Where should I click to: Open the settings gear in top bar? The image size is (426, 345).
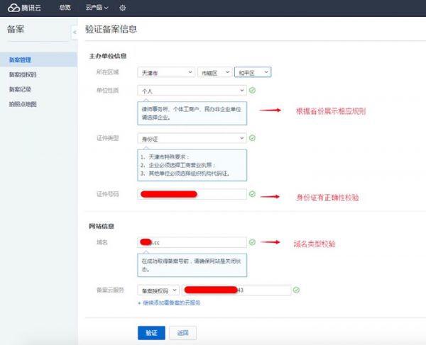pos(122,8)
